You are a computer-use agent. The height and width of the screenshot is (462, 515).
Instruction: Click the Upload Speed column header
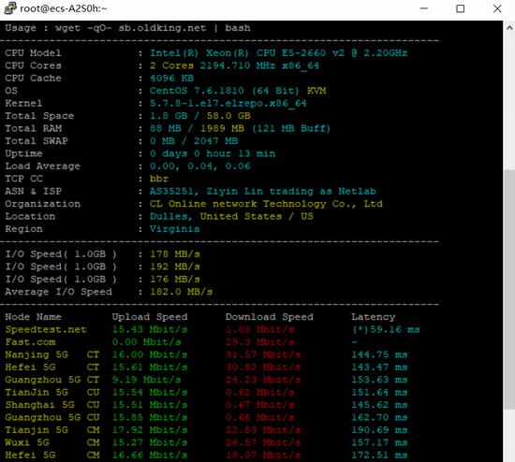[150, 317]
